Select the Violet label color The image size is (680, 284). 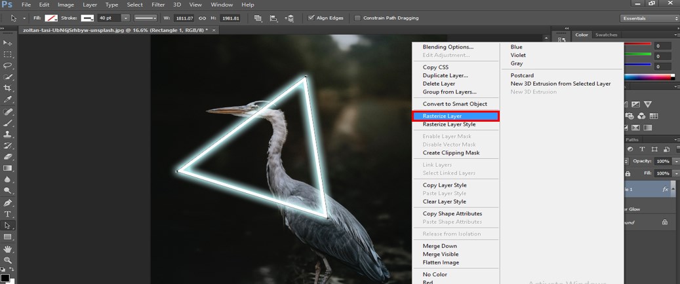click(518, 55)
